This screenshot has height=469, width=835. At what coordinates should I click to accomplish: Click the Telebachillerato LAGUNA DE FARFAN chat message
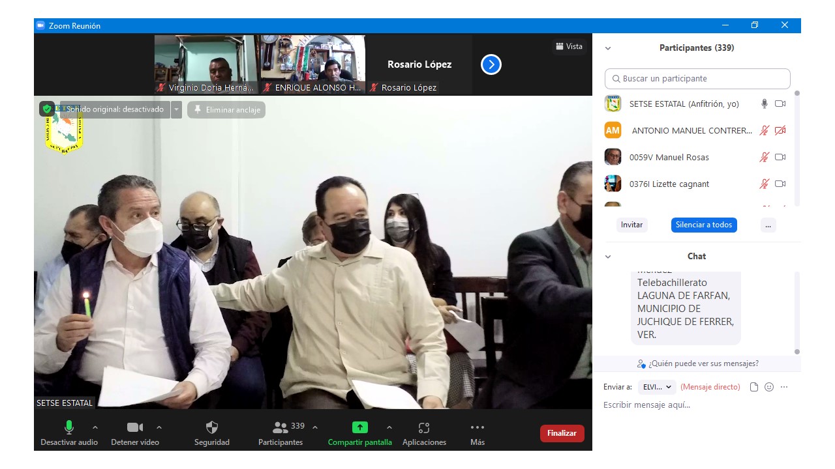click(x=686, y=308)
